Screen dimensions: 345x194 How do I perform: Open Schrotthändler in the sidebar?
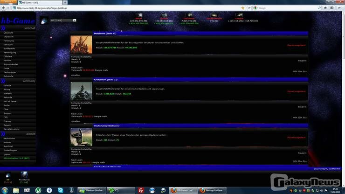pyautogui.click(x=11, y=64)
